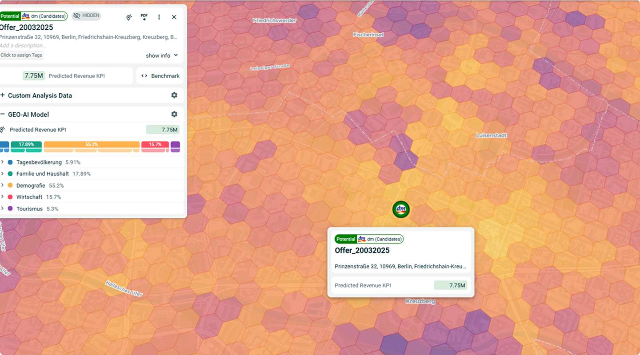Click the red dot beside Wirtschaft
The height and width of the screenshot is (355, 640).
point(10,197)
